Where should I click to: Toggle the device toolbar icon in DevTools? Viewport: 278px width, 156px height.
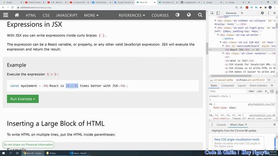pyautogui.click(x=218, y=13)
